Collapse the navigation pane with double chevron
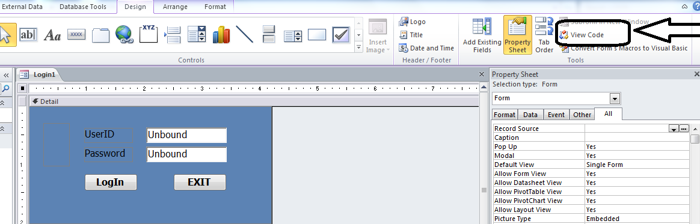Image resolution: width=700 pixels, height=224 pixels. coord(6,75)
